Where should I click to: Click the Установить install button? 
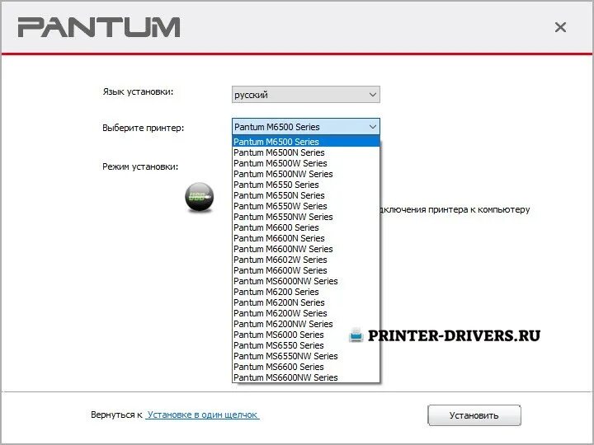pyautogui.click(x=474, y=415)
